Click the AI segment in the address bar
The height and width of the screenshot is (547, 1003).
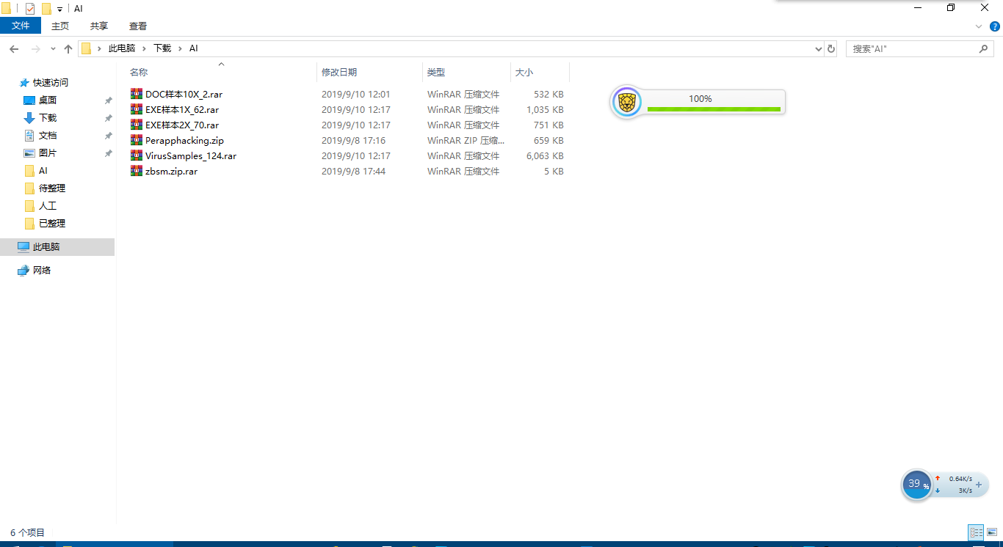point(194,48)
